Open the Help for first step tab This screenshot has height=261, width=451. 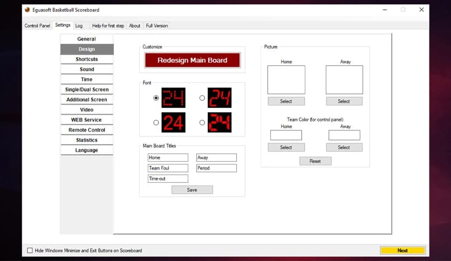[x=108, y=25]
